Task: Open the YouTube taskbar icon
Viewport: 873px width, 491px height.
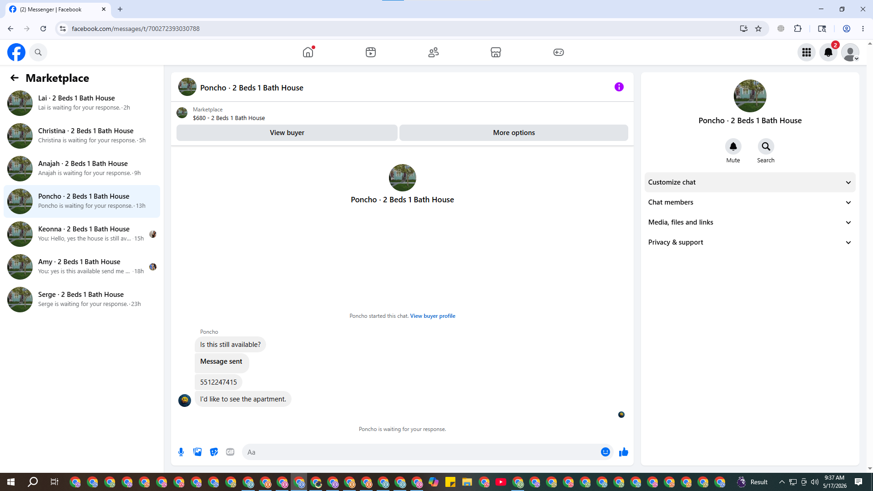Action: (501, 482)
